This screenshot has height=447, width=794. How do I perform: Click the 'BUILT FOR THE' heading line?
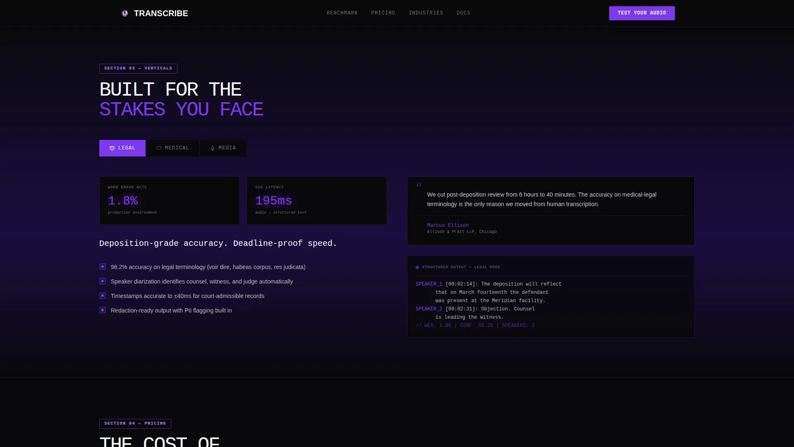[x=170, y=89]
